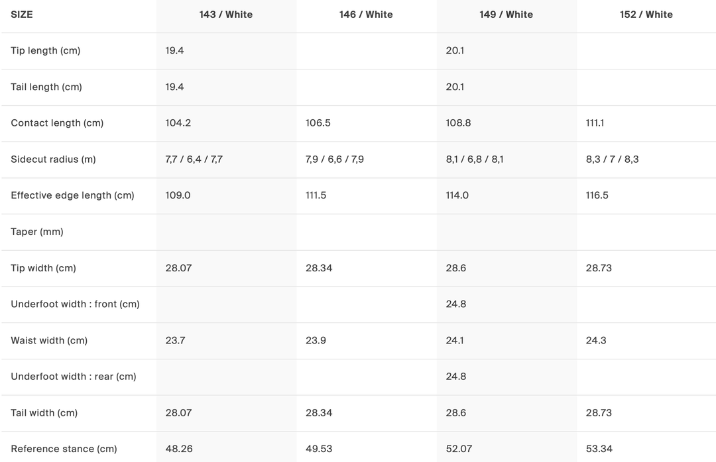Screen dimensions: 716x462
Task: Select the Waist width (cm) row label
Action: point(49,340)
